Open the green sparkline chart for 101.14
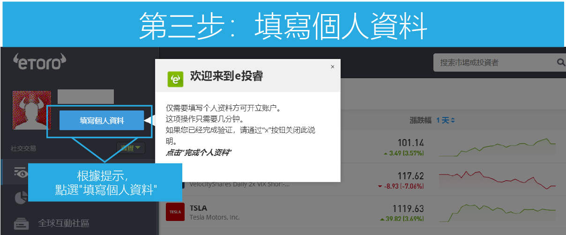 point(498,147)
